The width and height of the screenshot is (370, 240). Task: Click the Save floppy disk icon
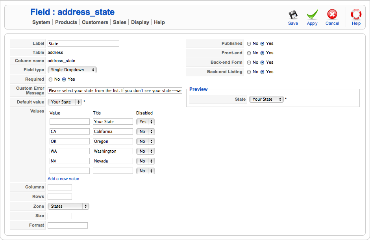[x=293, y=15]
